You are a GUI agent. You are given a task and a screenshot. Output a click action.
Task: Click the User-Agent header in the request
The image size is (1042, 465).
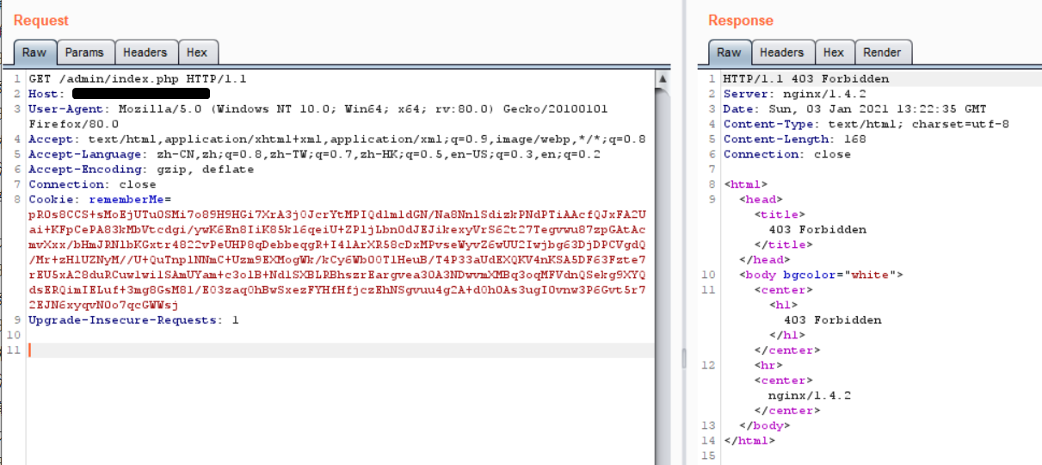click(69, 109)
